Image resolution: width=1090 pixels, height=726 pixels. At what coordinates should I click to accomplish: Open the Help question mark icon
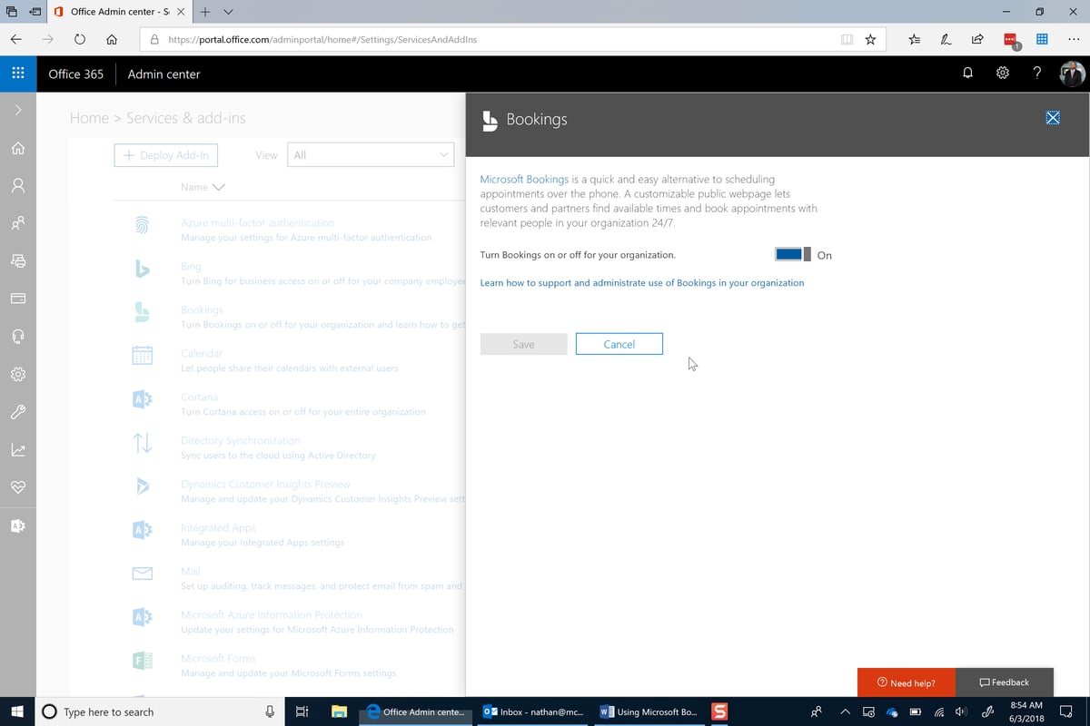click(1036, 73)
